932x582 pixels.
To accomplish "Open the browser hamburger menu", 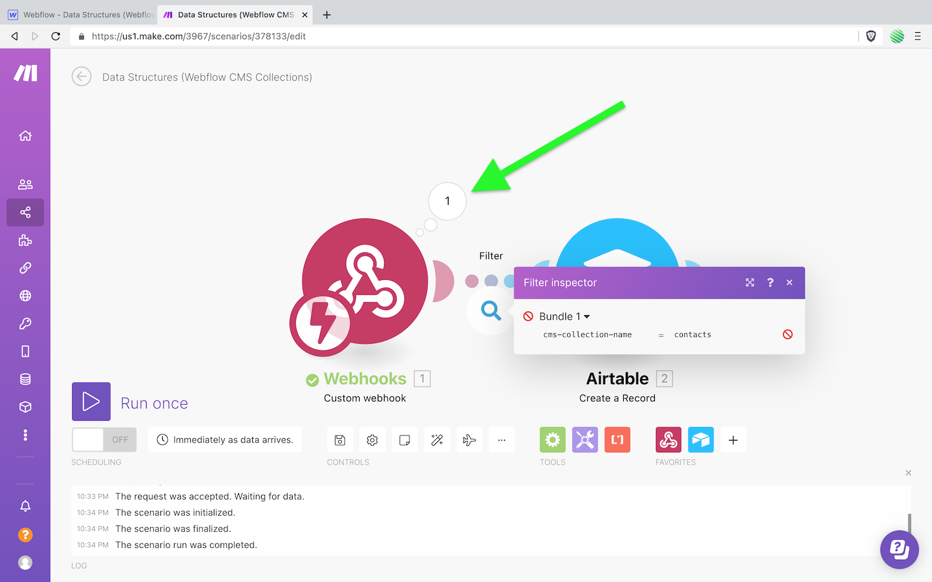I will point(917,36).
